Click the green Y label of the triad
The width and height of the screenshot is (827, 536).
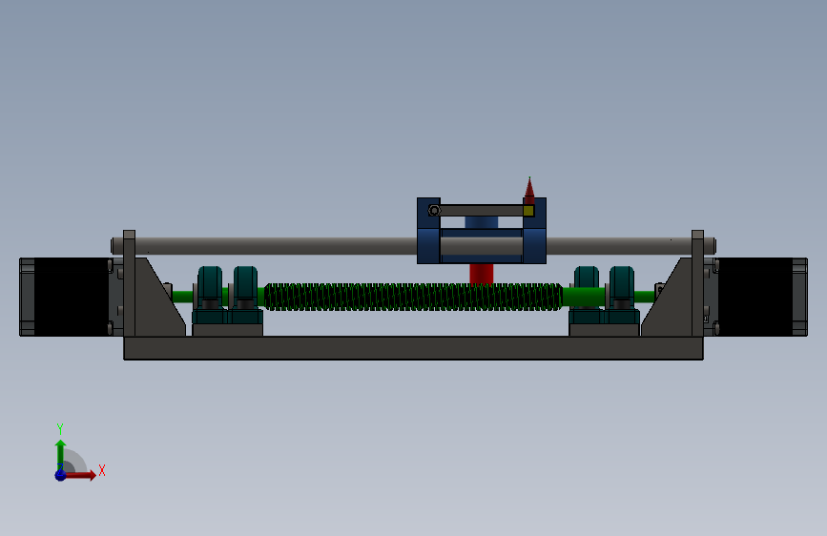pyautogui.click(x=60, y=428)
